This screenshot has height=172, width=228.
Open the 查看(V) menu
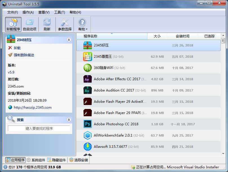(x=44, y=12)
